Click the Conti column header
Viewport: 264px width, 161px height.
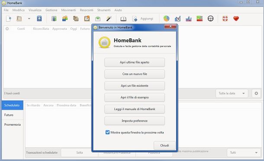[x=21, y=29]
